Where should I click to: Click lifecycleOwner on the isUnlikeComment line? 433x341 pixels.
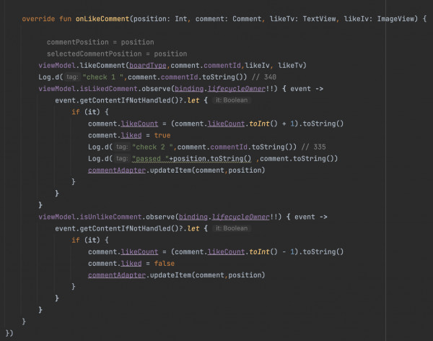[x=240, y=217]
